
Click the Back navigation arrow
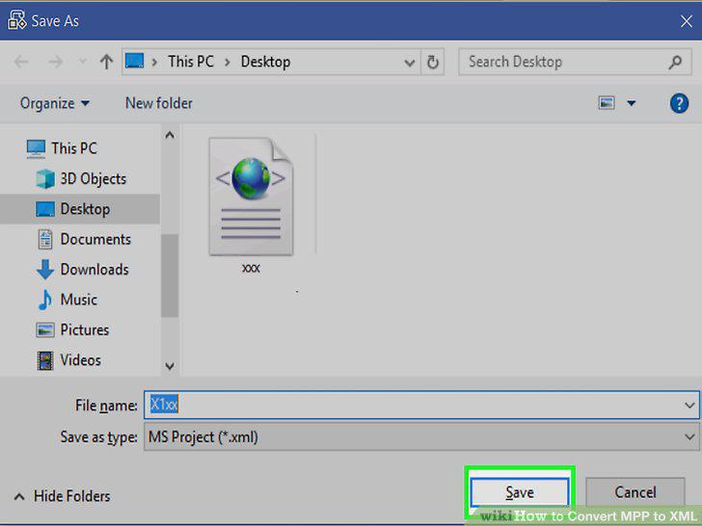click(x=21, y=62)
